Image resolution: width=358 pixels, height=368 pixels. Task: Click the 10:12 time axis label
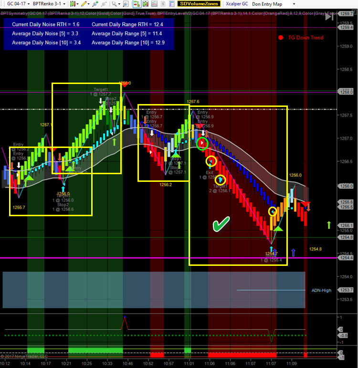5,364
